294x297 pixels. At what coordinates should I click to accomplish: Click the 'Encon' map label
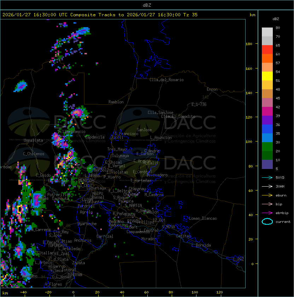[x=212, y=89]
